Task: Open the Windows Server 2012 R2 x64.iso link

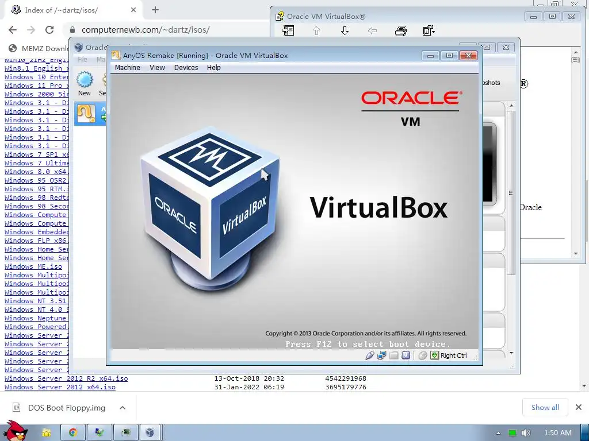Action: pos(66,378)
